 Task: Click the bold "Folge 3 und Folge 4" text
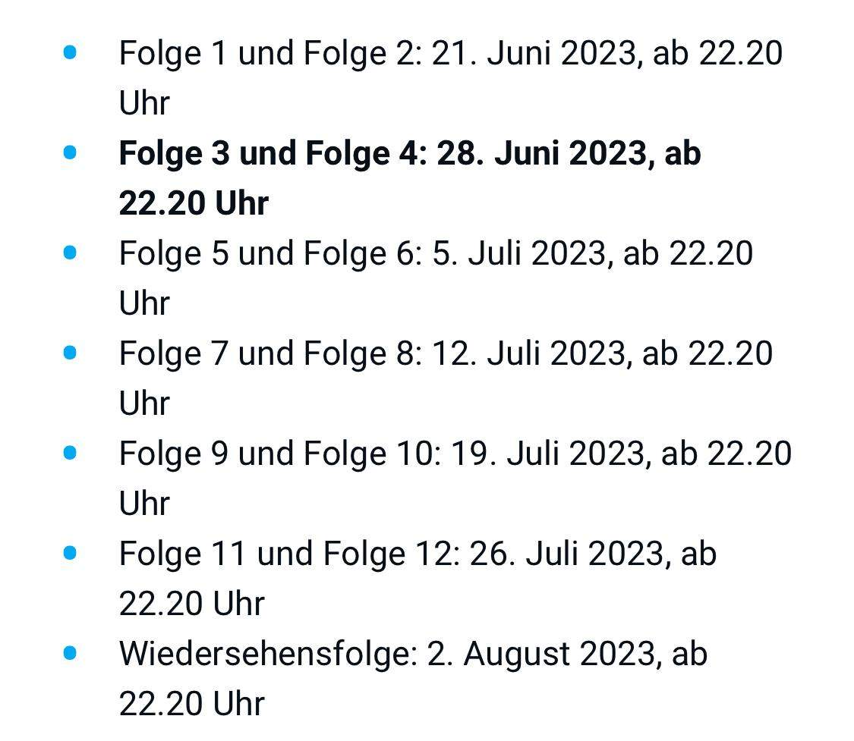pyautogui.click(x=269, y=154)
